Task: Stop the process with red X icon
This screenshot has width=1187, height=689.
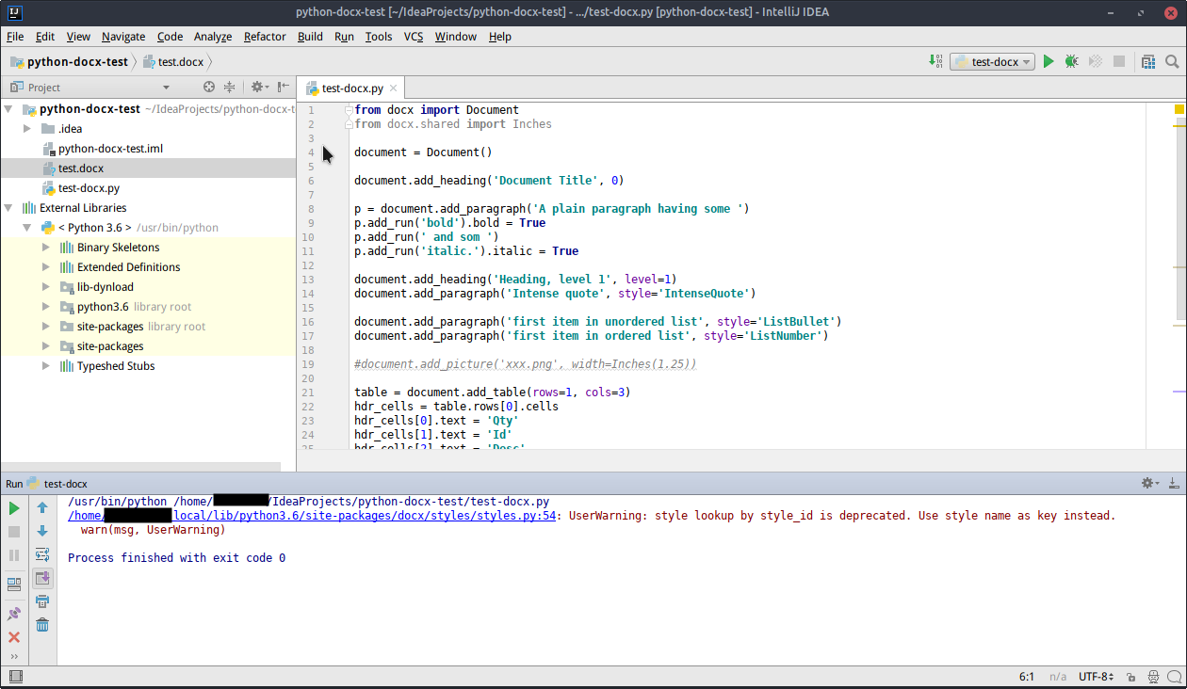Action: [13, 636]
